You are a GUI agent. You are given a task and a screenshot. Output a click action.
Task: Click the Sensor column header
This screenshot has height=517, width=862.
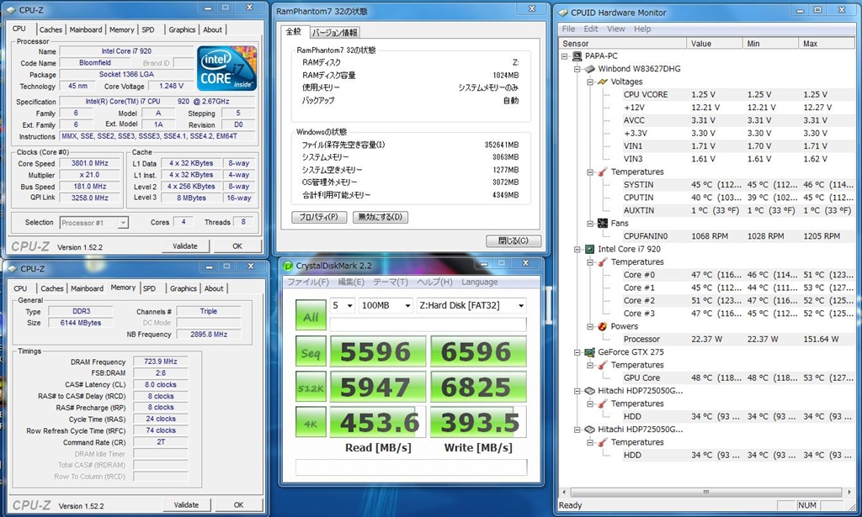[x=622, y=44]
